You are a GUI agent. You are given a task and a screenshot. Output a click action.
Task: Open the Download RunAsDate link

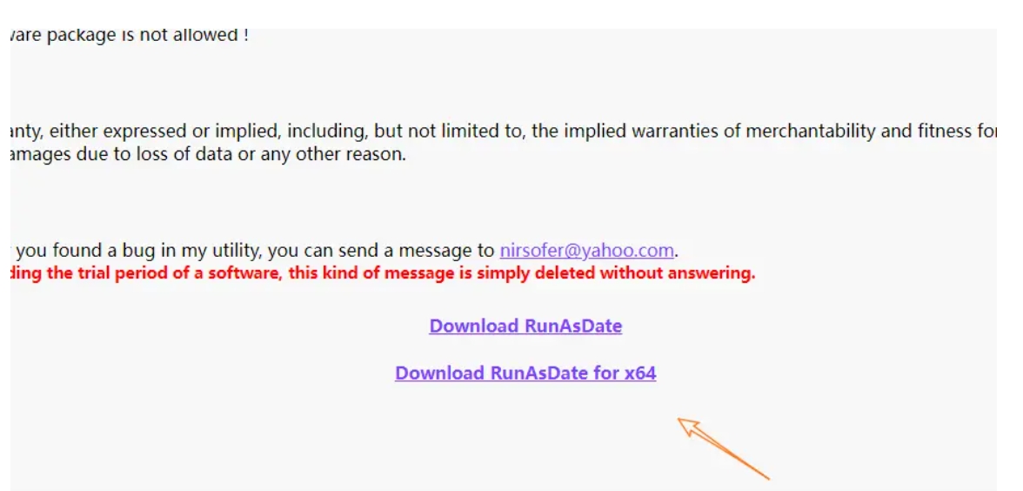click(x=525, y=326)
